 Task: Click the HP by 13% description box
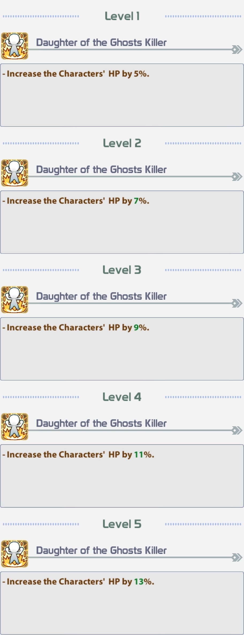(x=122, y=603)
